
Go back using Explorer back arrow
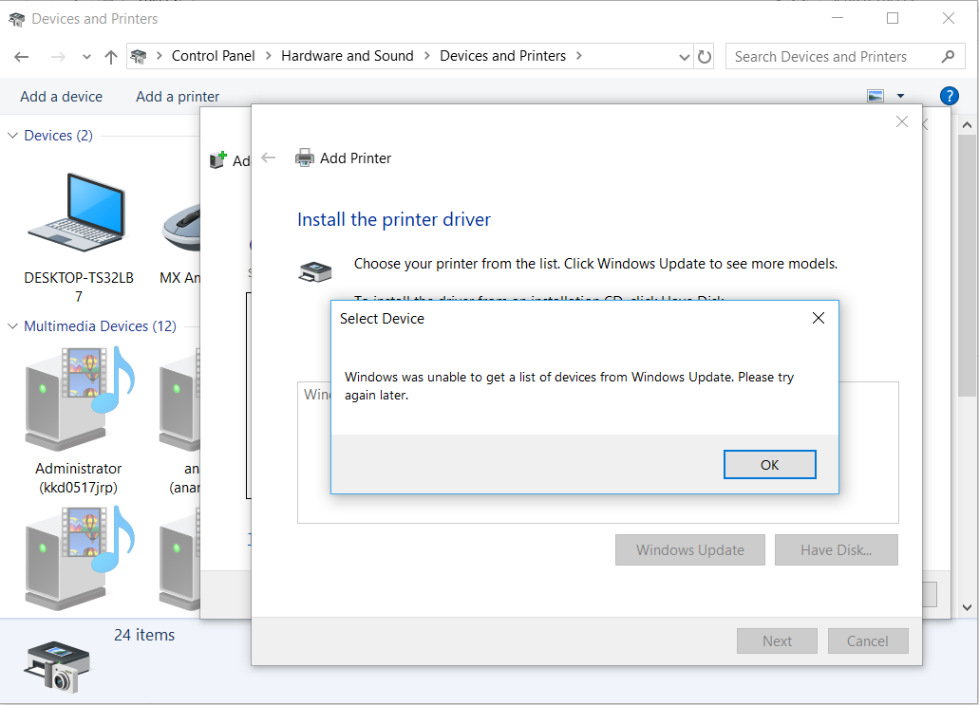tap(22, 57)
